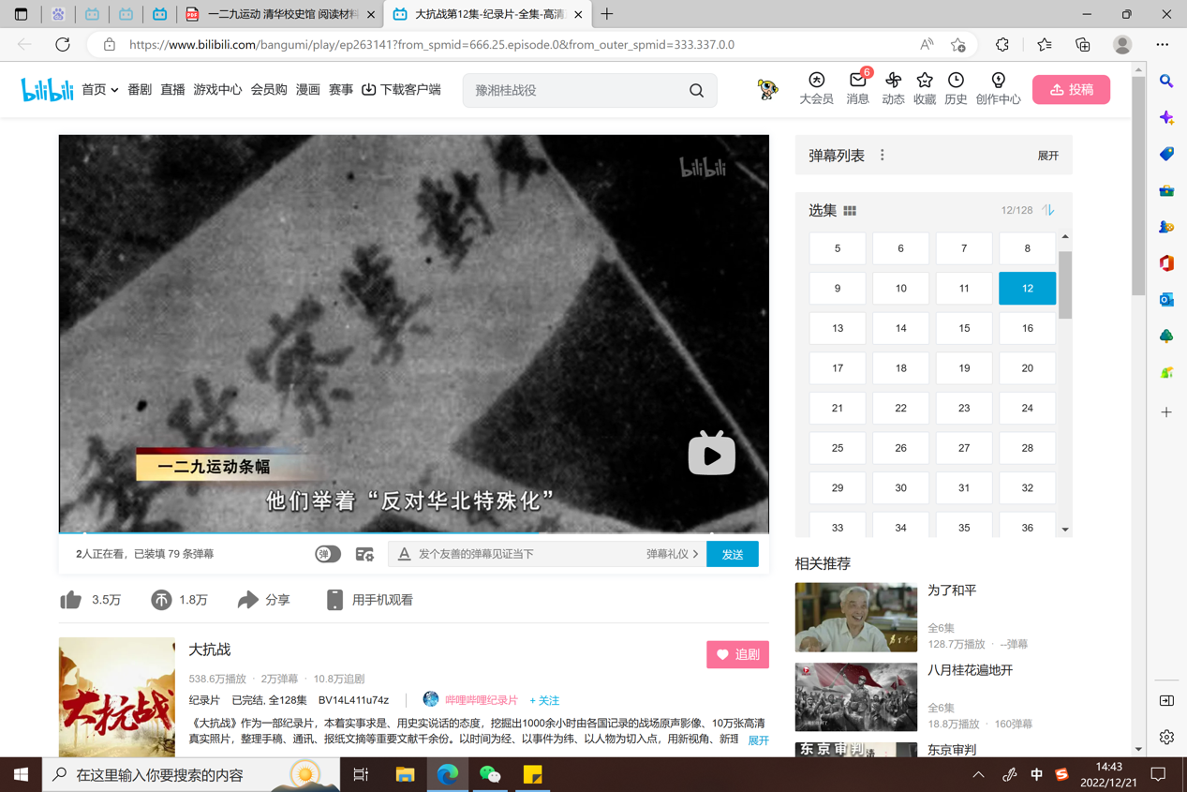Click the pink 追剧 follow button

pos(737,654)
